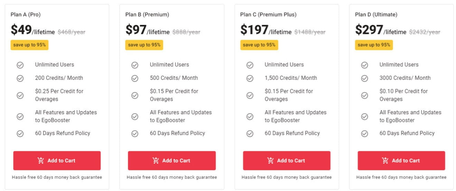Click check icon beside 3000 Credits/ Month
Screen dimensions: 456x191
tap(364, 78)
